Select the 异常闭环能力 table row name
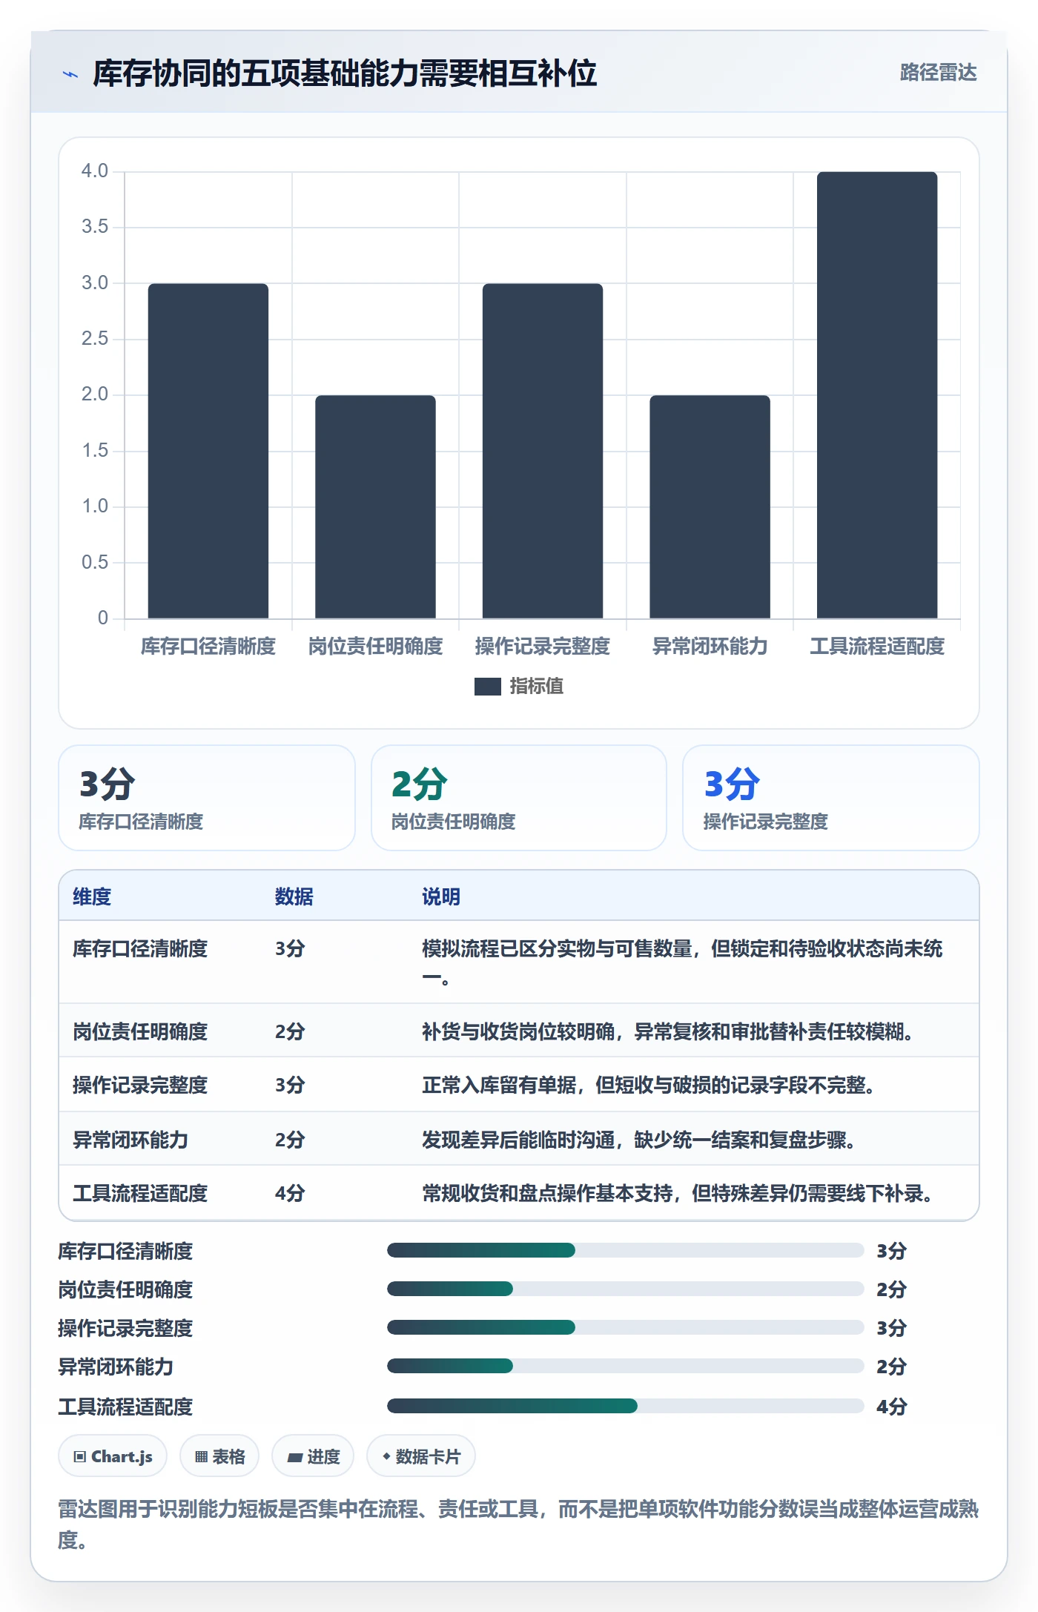Viewport: 1038px width, 1612px height. point(130,1140)
